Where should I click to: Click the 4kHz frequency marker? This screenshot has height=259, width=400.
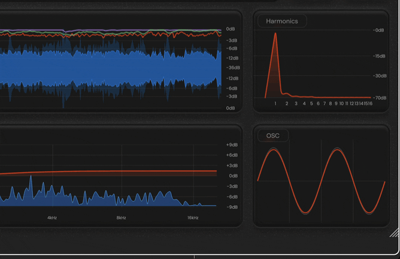[52, 218]
